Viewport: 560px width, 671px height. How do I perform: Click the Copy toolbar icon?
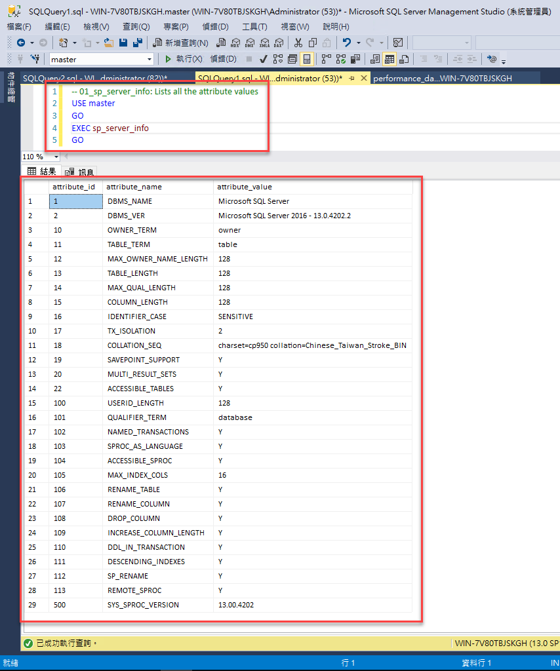(x=313, y=43)
